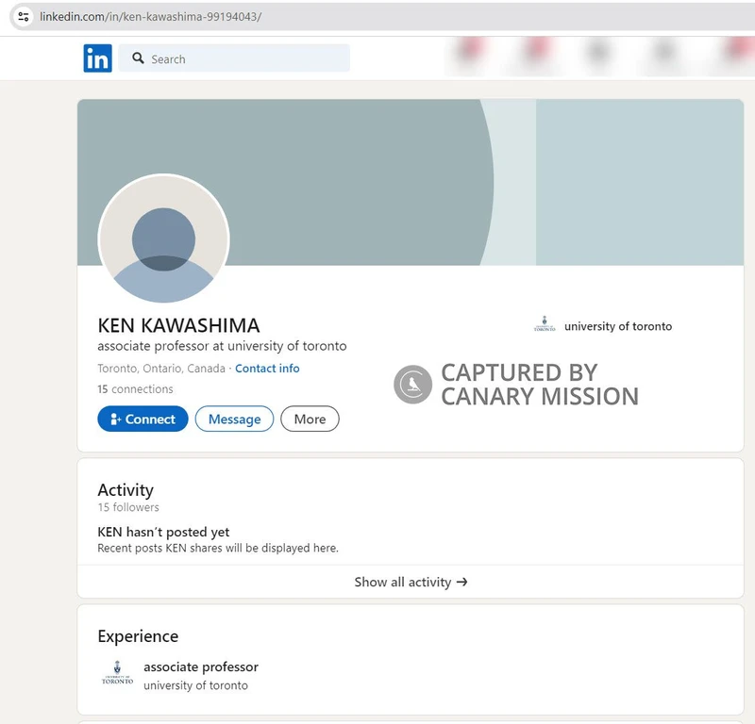This screenshot has width=755, height=724.
Task: Send a message via Message button
Action: click(x=234, y=419)
